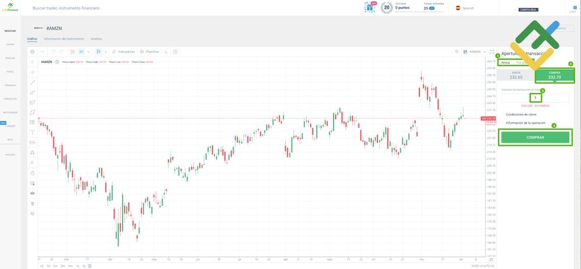Image resolution: width=581 pixels, height=269 pixels.
Task: Click the green COMPRAR button
Action: 536,138
